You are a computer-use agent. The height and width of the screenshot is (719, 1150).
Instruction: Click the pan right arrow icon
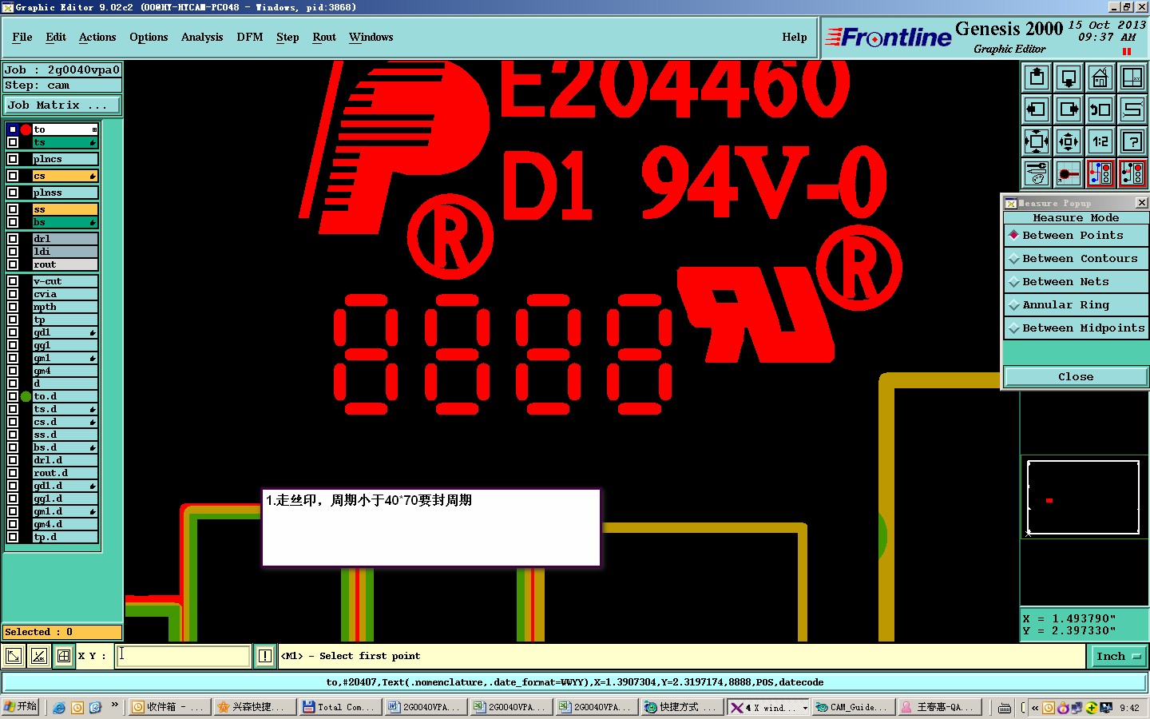click(1069, 109)
